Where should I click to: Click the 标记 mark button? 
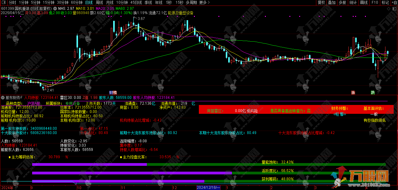(x=385, y=2)
